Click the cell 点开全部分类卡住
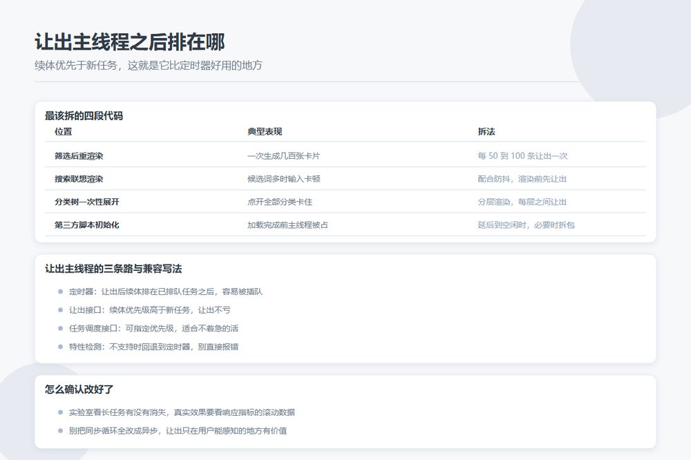The width and height of the screenshot is (691, 460). (x=279, y=202)
